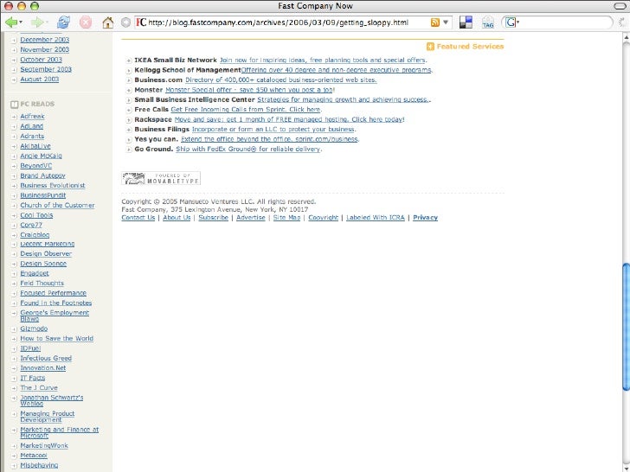Click the orange RSS feed icon

point(434,22)
